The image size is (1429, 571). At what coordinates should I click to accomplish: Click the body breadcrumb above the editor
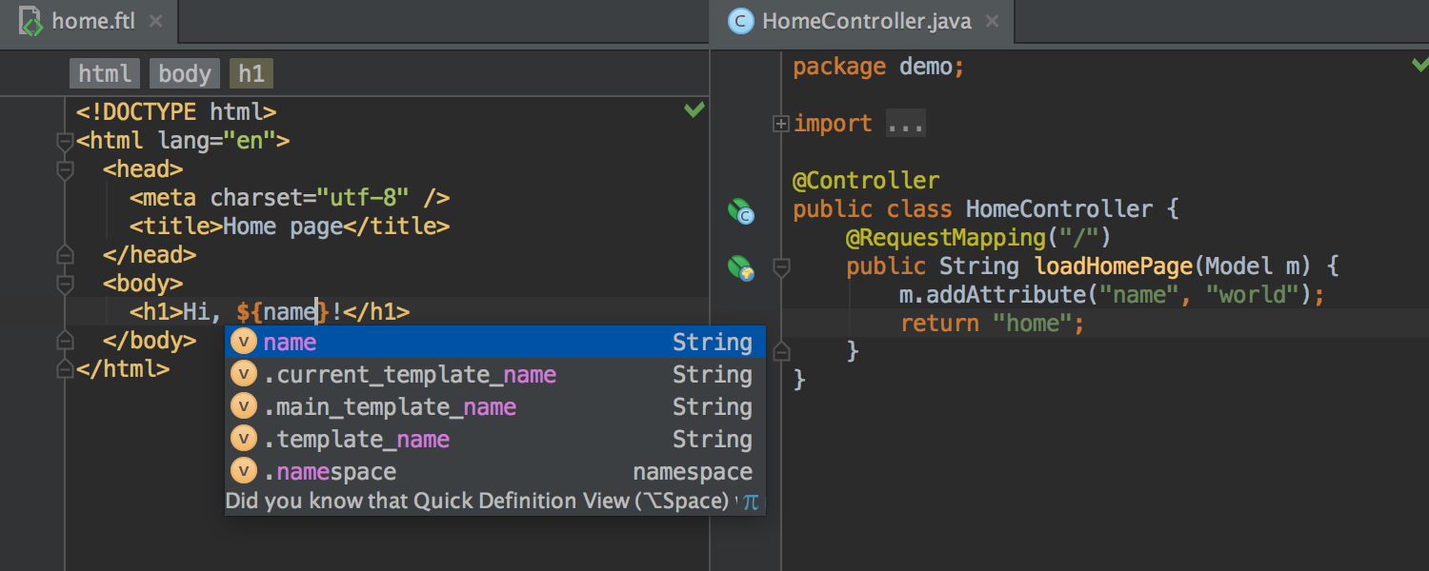click(184, 72)
